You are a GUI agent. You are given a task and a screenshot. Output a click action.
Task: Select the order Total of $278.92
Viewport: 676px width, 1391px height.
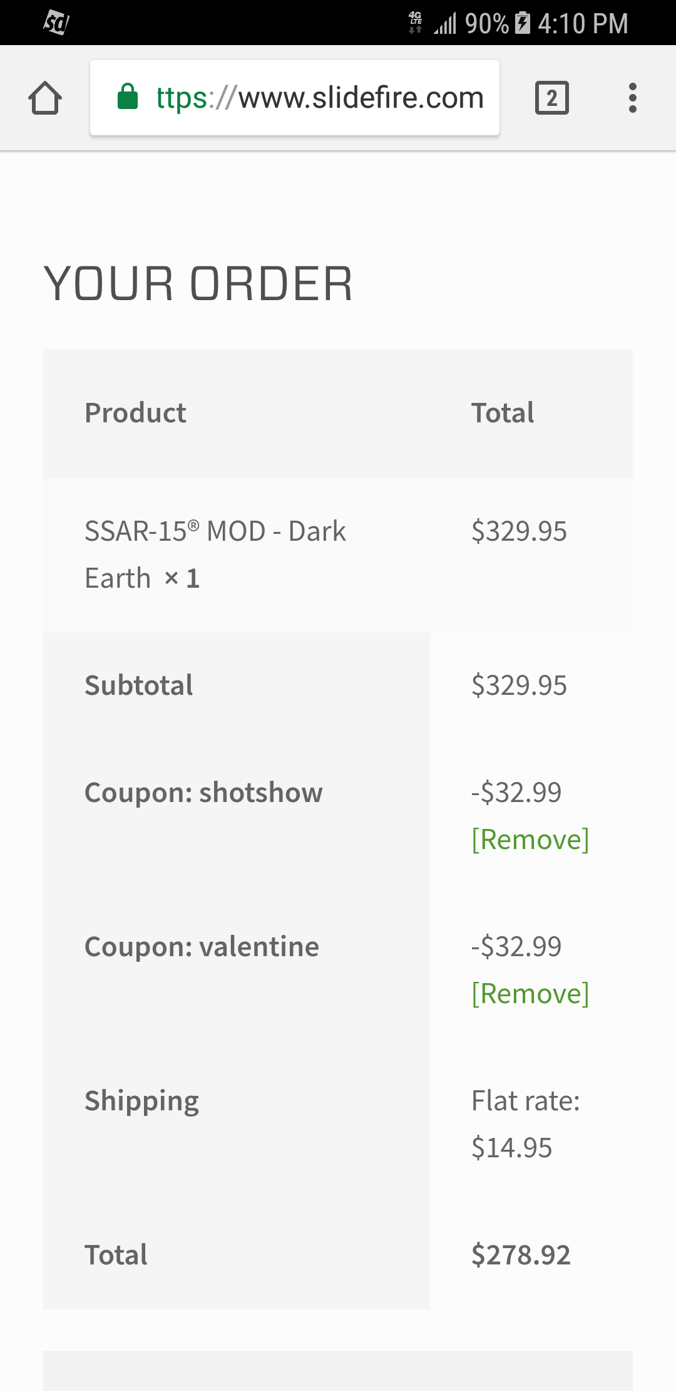coord(521,1254)
